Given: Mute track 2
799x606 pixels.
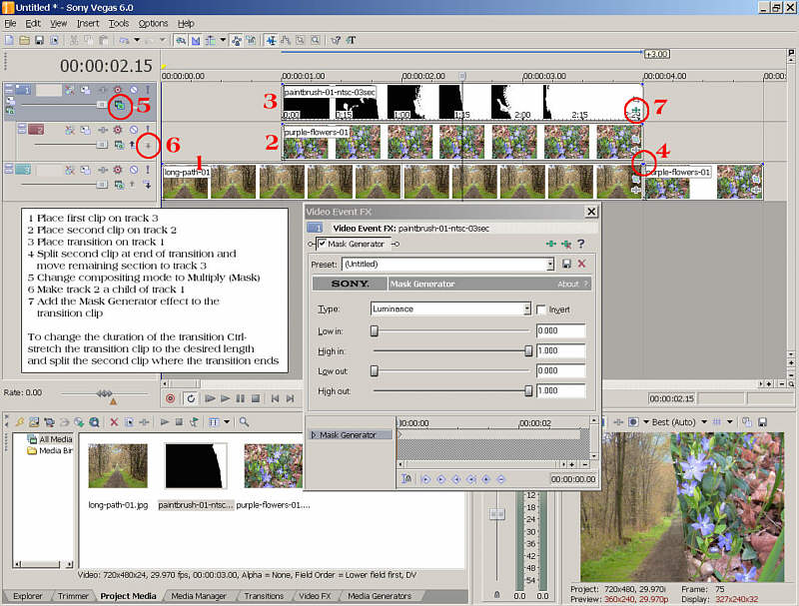Looking at the screenshot, I should tap(134, 130).
